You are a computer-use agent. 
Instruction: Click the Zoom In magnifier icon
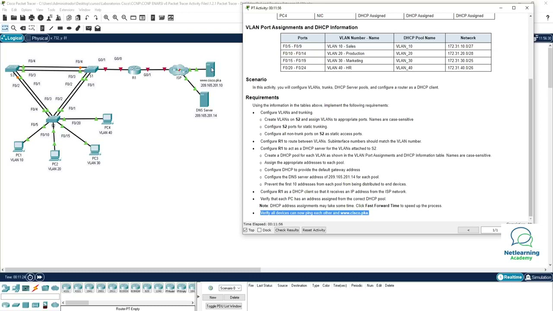point(106,18)
